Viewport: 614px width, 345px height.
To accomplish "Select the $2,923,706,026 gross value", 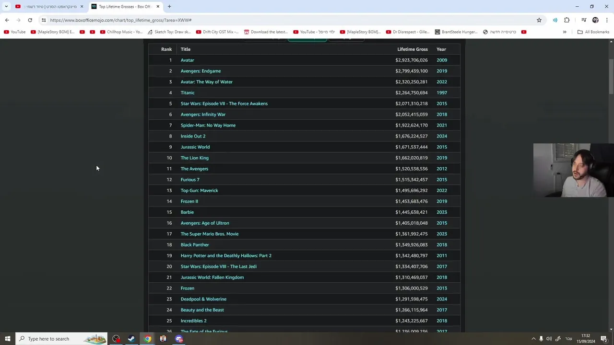I will pos(412,60).
